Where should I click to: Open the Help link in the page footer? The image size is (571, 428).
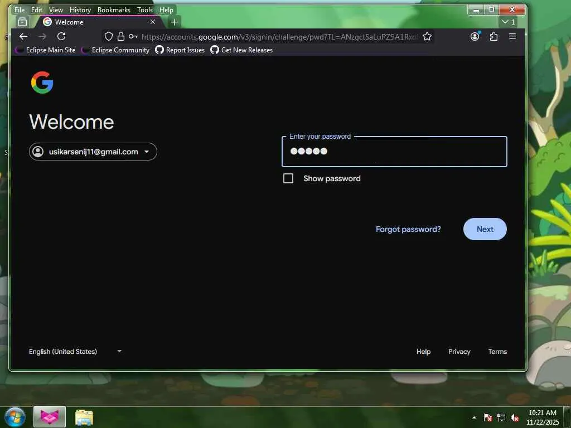(424, 352)
